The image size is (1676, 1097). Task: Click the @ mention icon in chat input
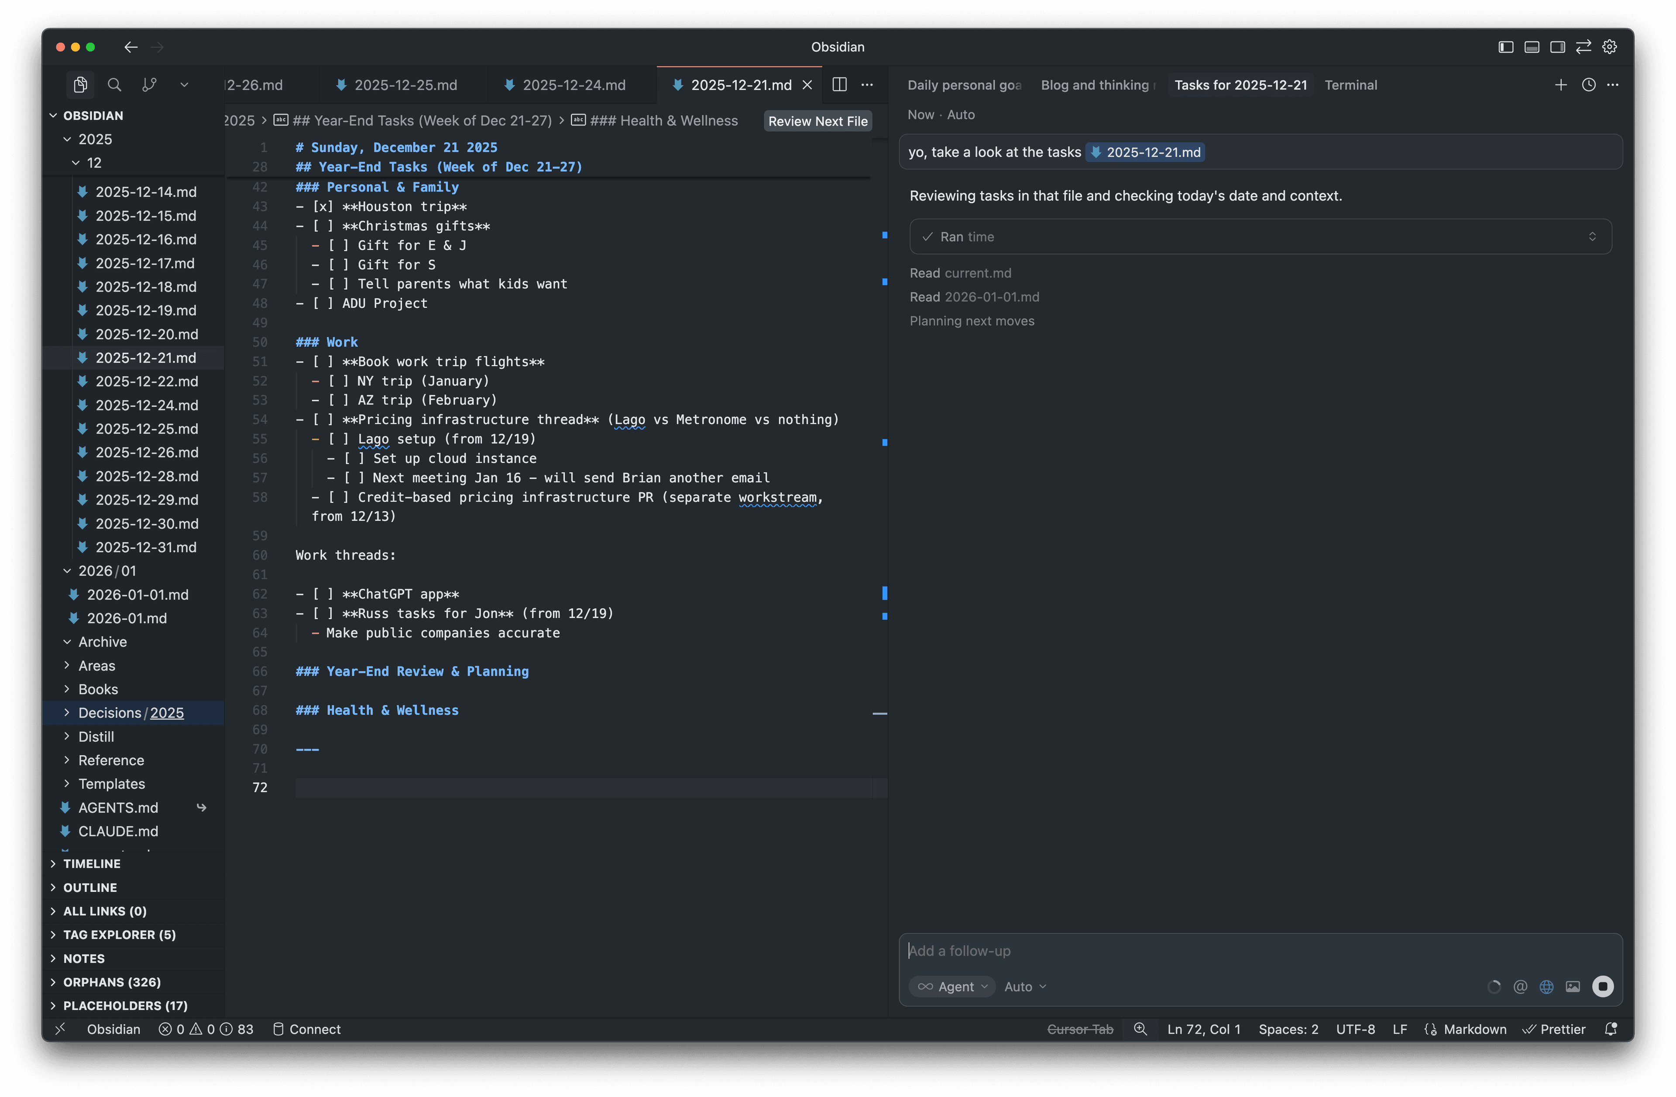coord(1521,987)
